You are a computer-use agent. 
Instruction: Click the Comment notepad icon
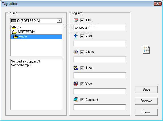[76, 100]
